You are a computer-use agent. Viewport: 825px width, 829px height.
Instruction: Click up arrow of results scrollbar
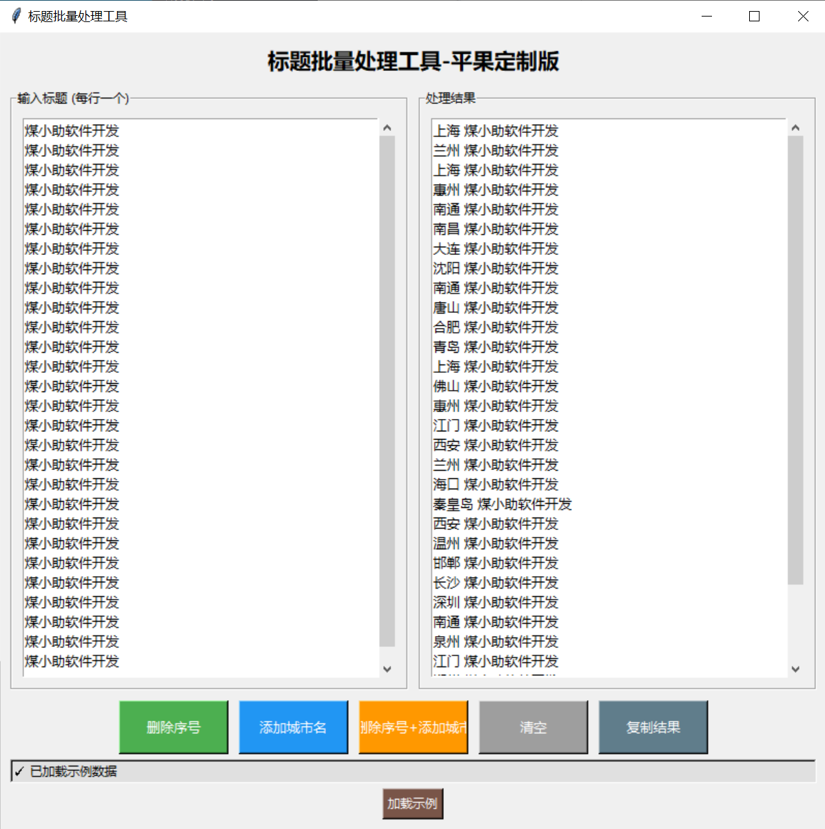tap(795, 128)
